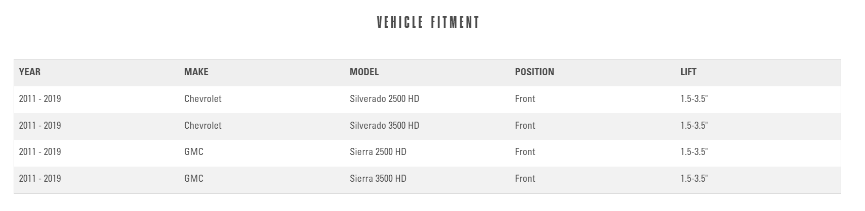
Task: Click the lift value in the Sierra 3500 HD row
Action: tap(694, 179)
